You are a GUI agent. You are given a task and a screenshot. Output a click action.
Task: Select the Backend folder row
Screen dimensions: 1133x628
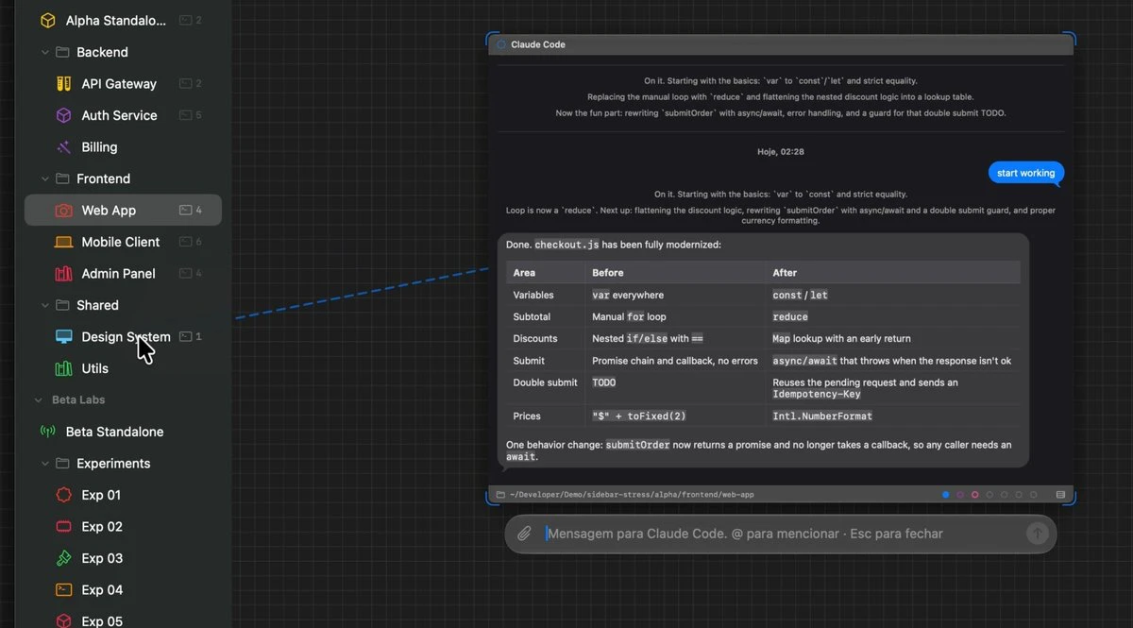123,52
